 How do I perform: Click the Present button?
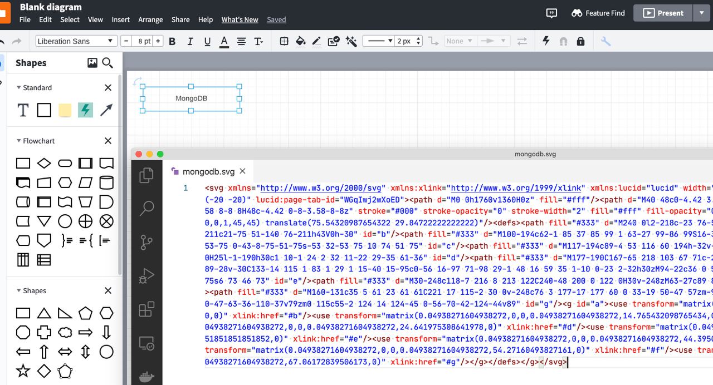pos(663,13)
